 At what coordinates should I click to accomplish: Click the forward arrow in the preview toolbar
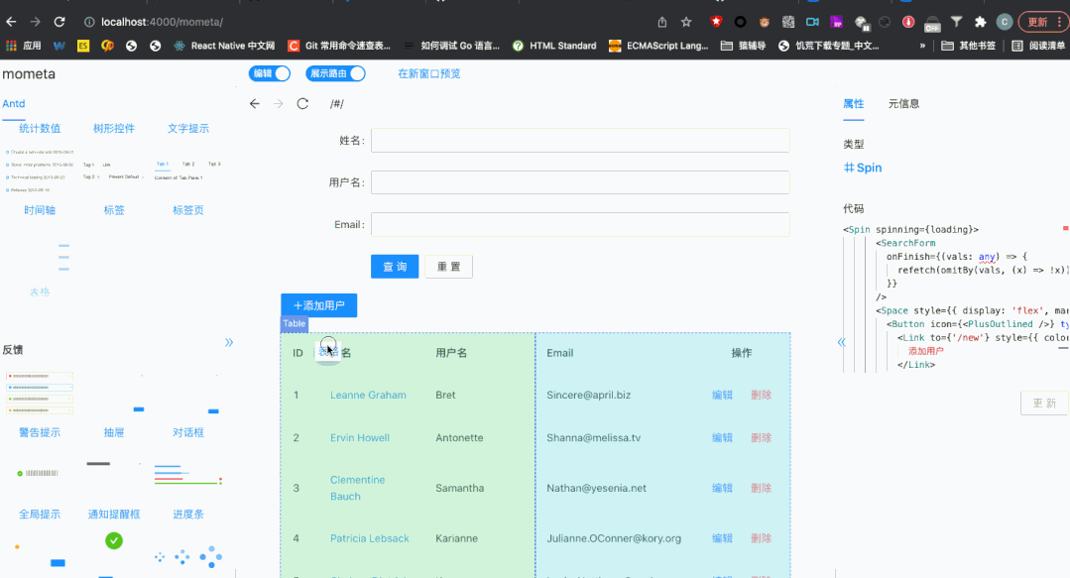coord(279,103)
